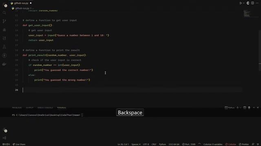Open the Testing flask icon view
This screenshot has height=146, width=261.
tap(4, 47)
